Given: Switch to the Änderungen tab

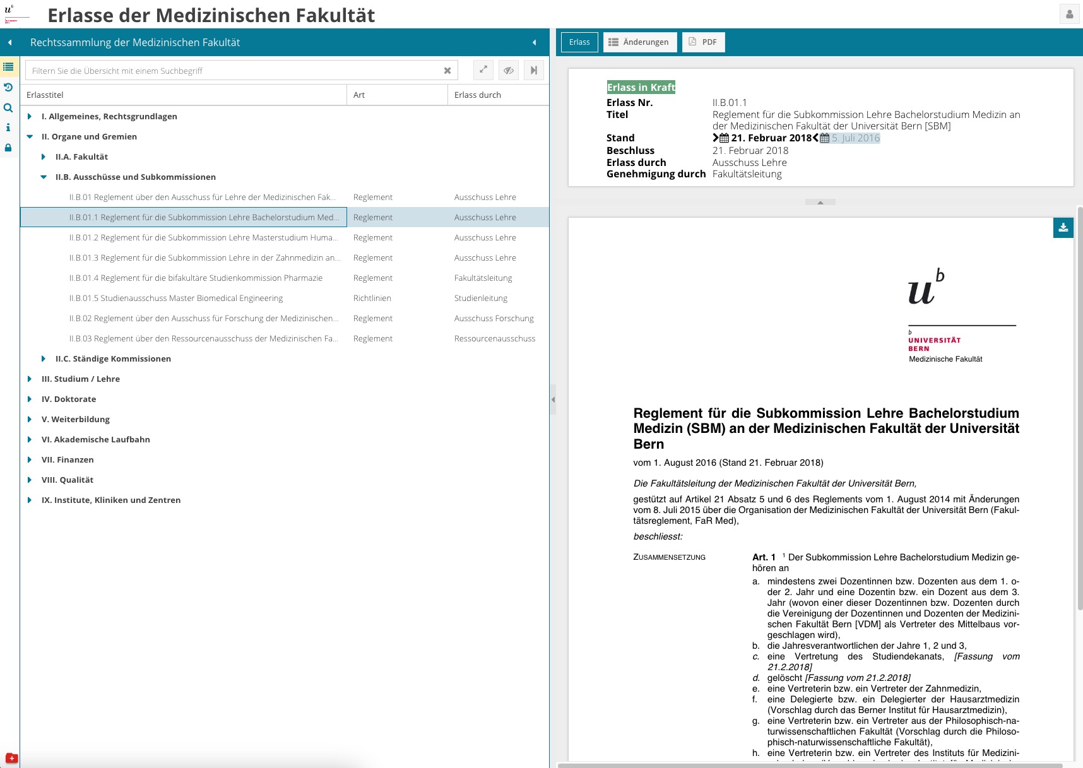Looking at the screenshot, I should tap(639, 42).
